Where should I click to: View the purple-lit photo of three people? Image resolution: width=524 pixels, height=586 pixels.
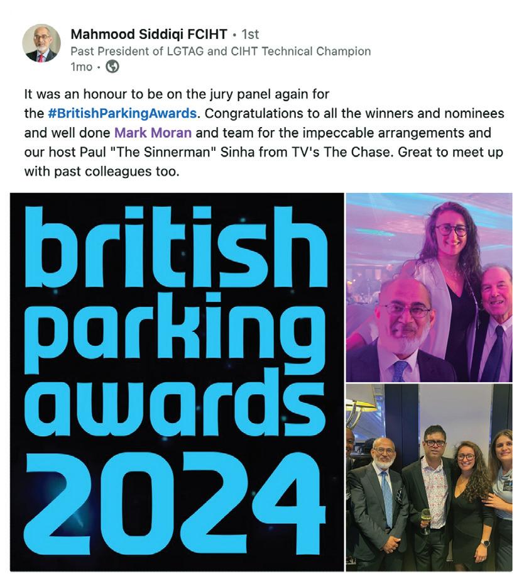coord(429,287)
